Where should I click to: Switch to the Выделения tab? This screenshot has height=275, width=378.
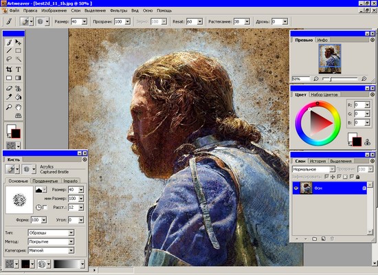pyautogui.click(x=341, y=161)
